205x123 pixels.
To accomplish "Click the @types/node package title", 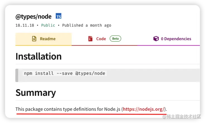I will coord(33,17).
